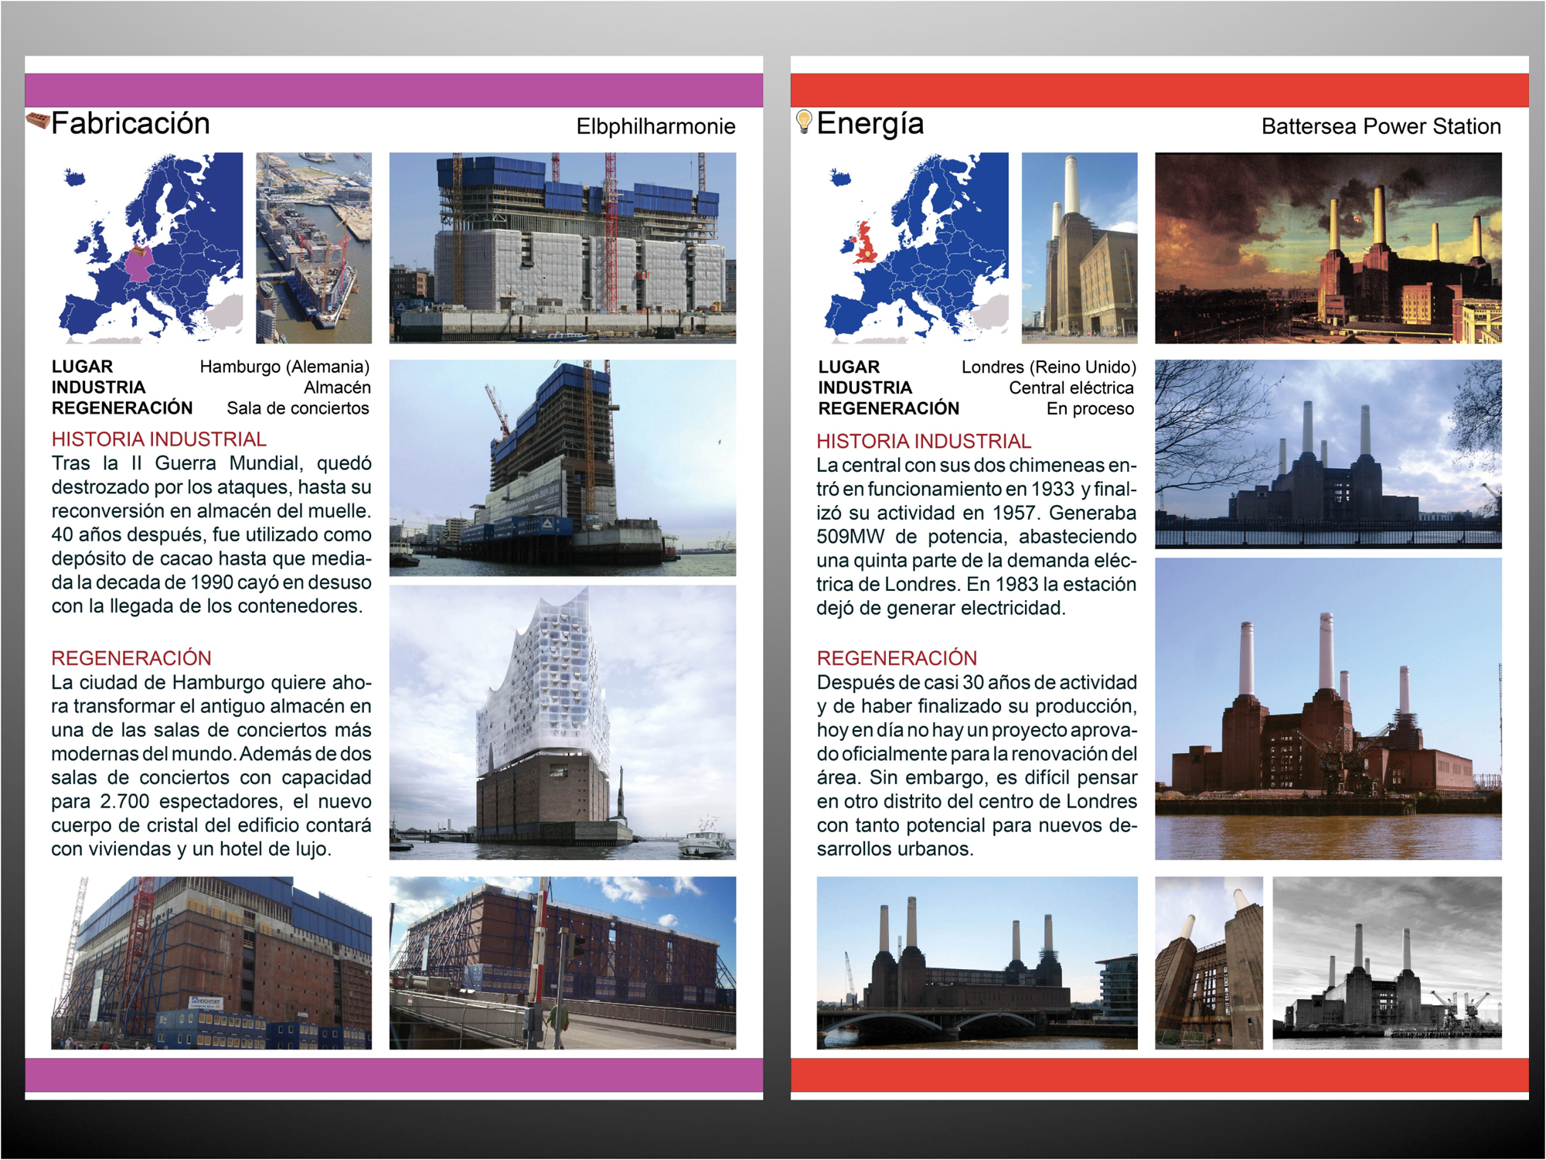Screen dimensions: 1546x1160
Task: Open the Elbphilharmonie glass rendering image
Action: (562, 722)
